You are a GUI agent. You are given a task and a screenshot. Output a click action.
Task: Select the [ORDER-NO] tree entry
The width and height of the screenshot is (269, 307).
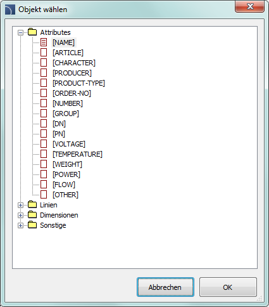(x=72, y=93)
